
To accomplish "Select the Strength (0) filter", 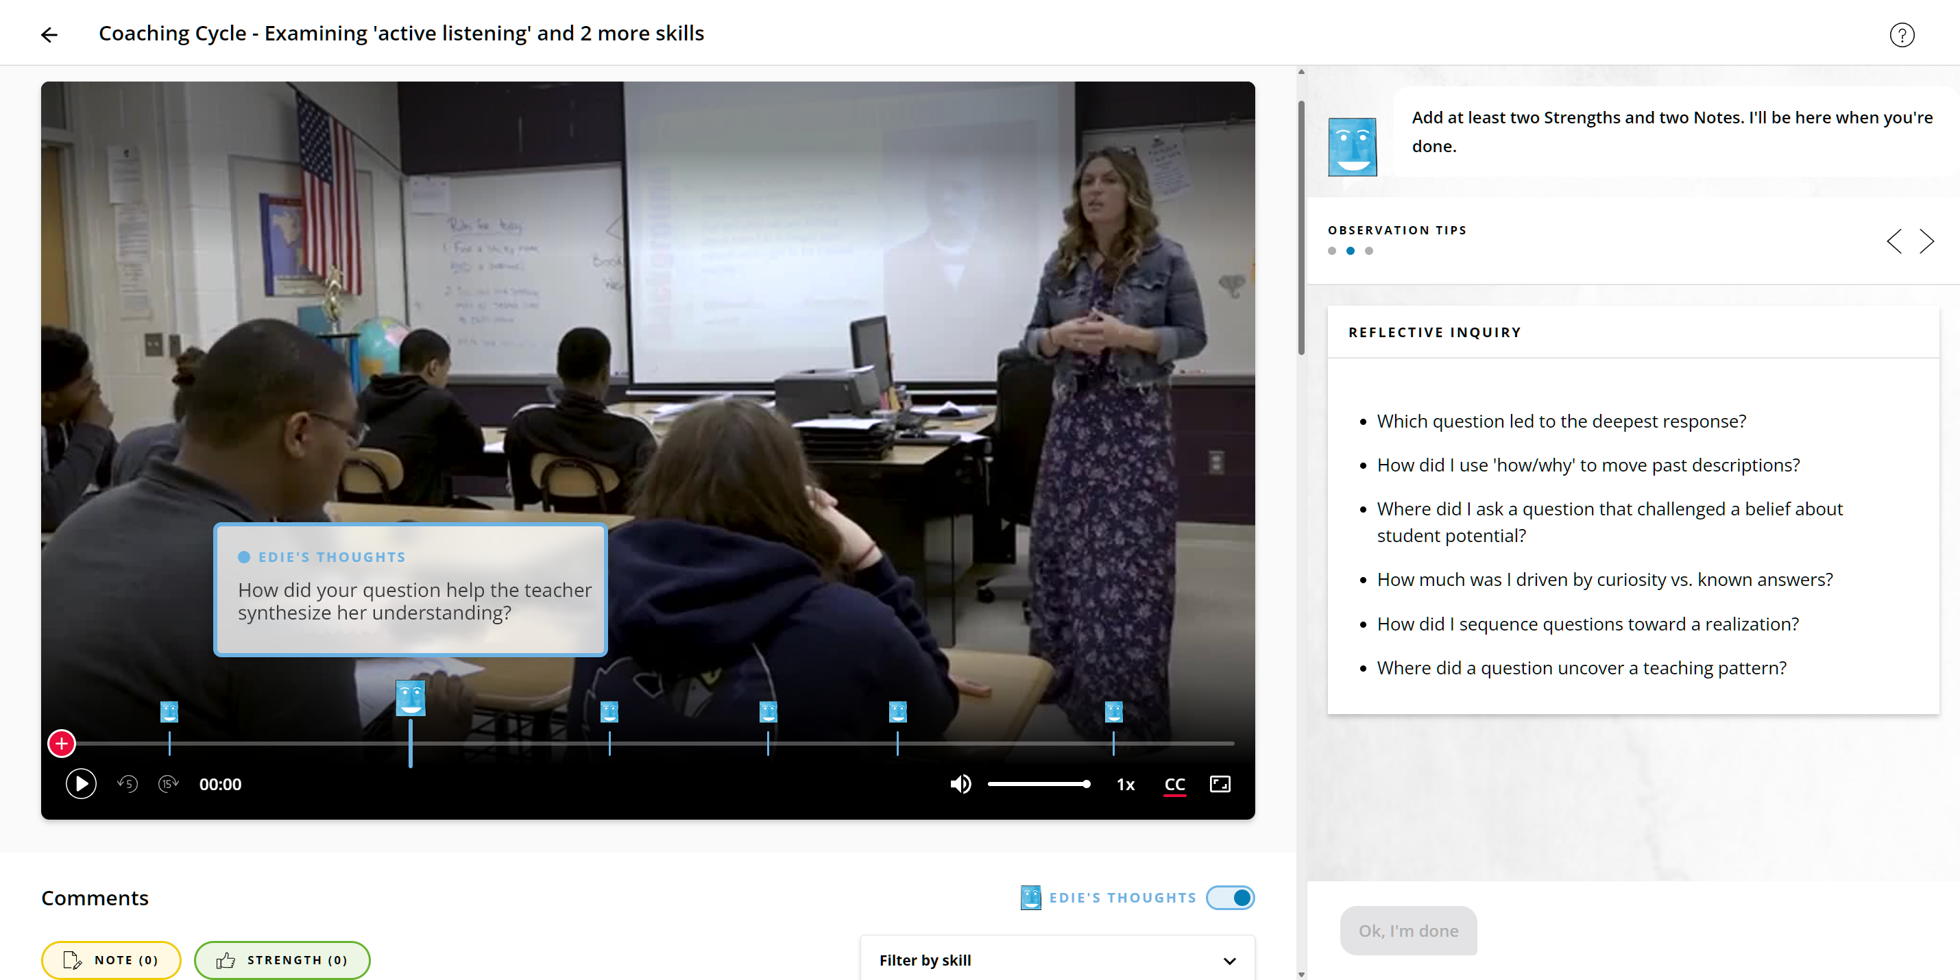I will [282, 960].
